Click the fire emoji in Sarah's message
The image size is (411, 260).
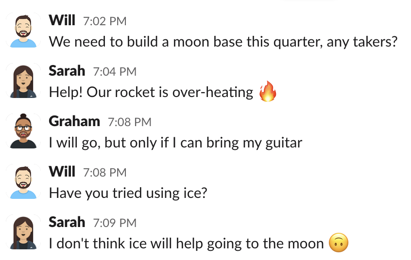point(268,92)
